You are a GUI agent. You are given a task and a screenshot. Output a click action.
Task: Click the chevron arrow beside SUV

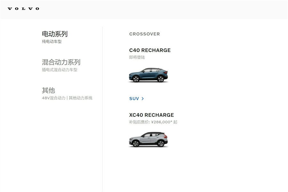(x=143, y=99)
